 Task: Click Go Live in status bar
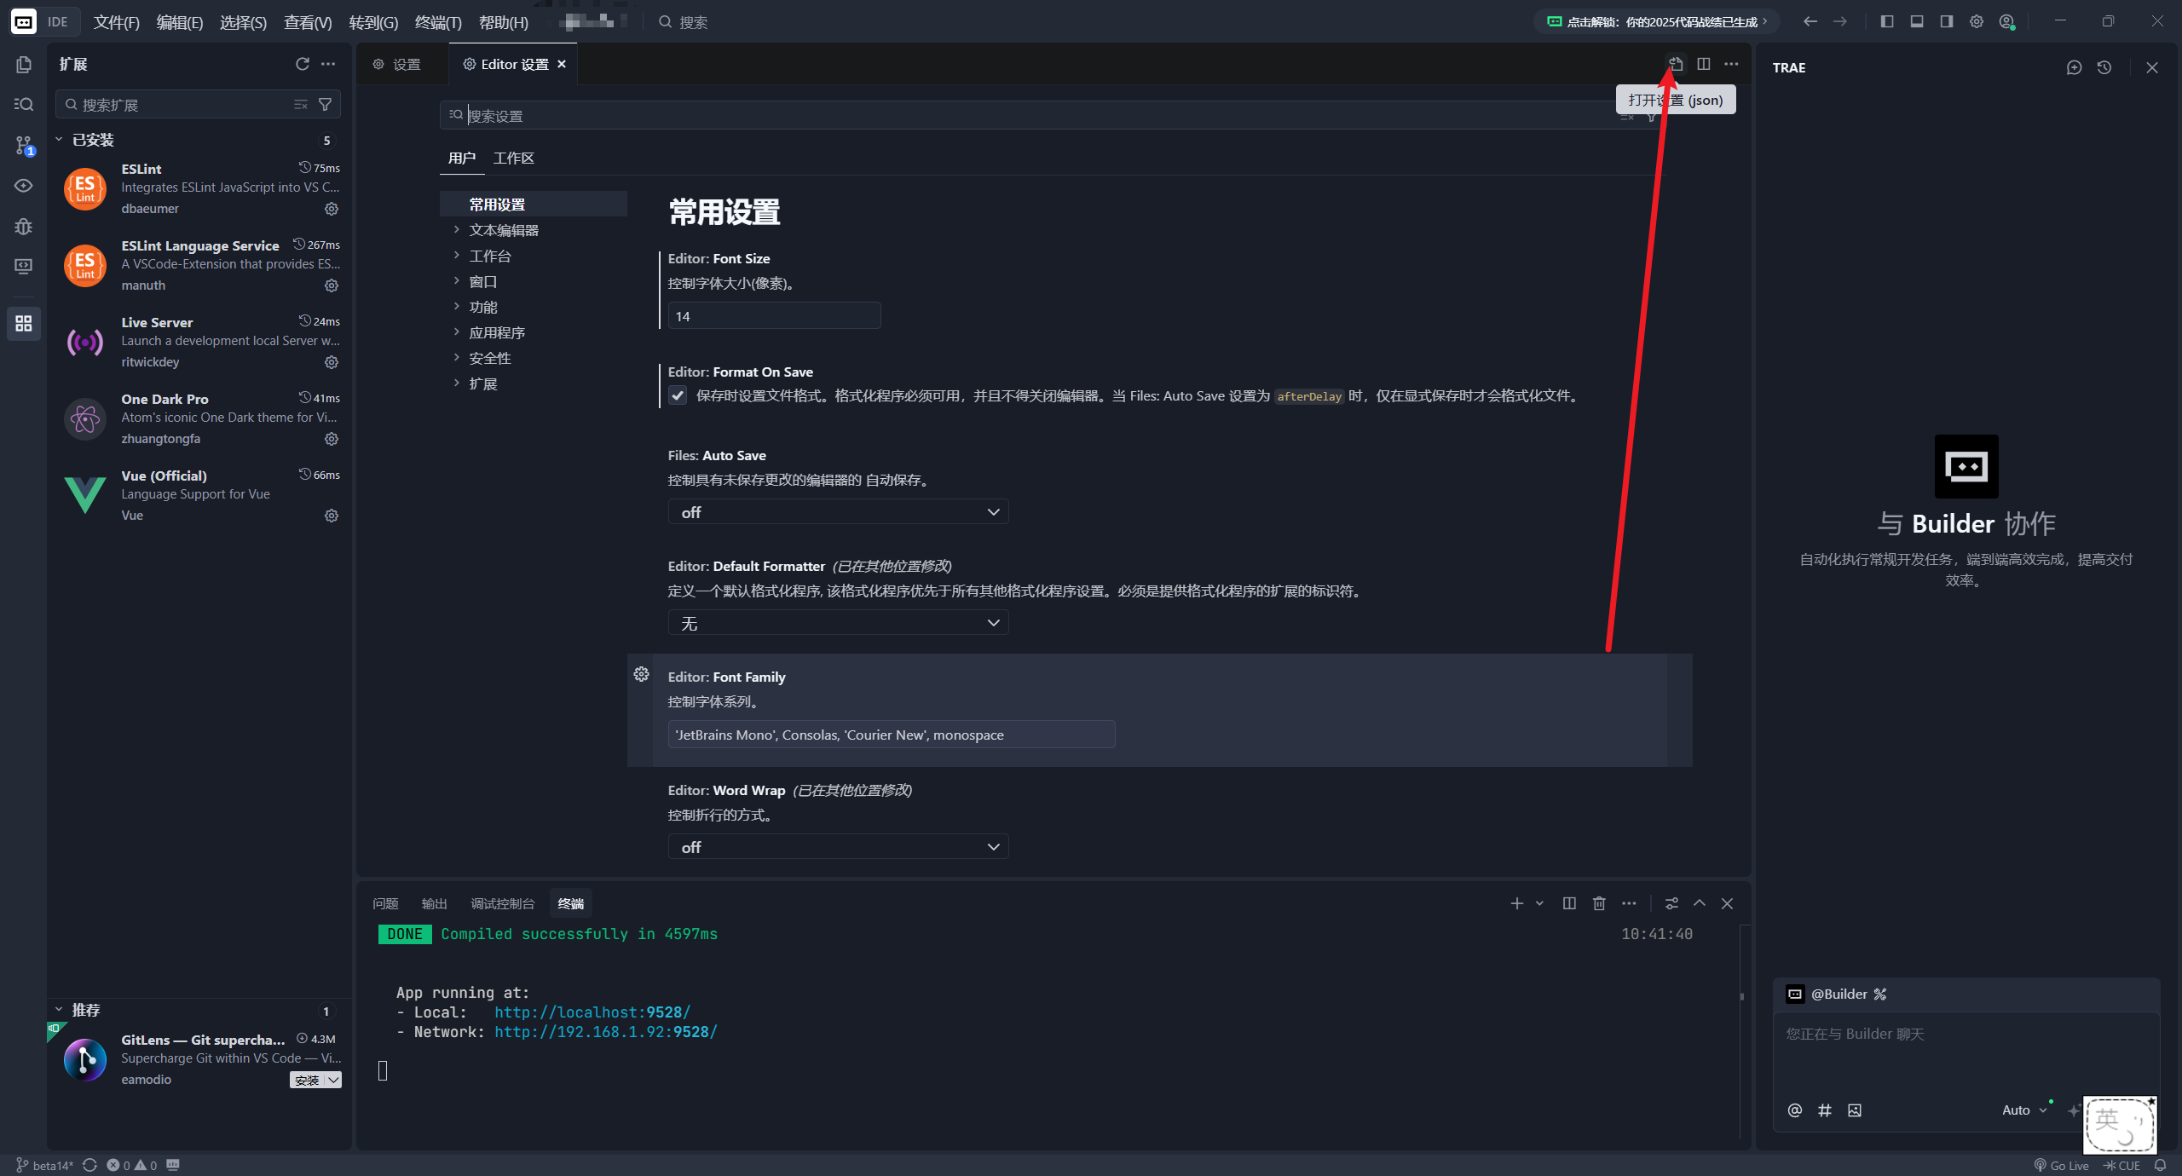click(2062, 1165)
